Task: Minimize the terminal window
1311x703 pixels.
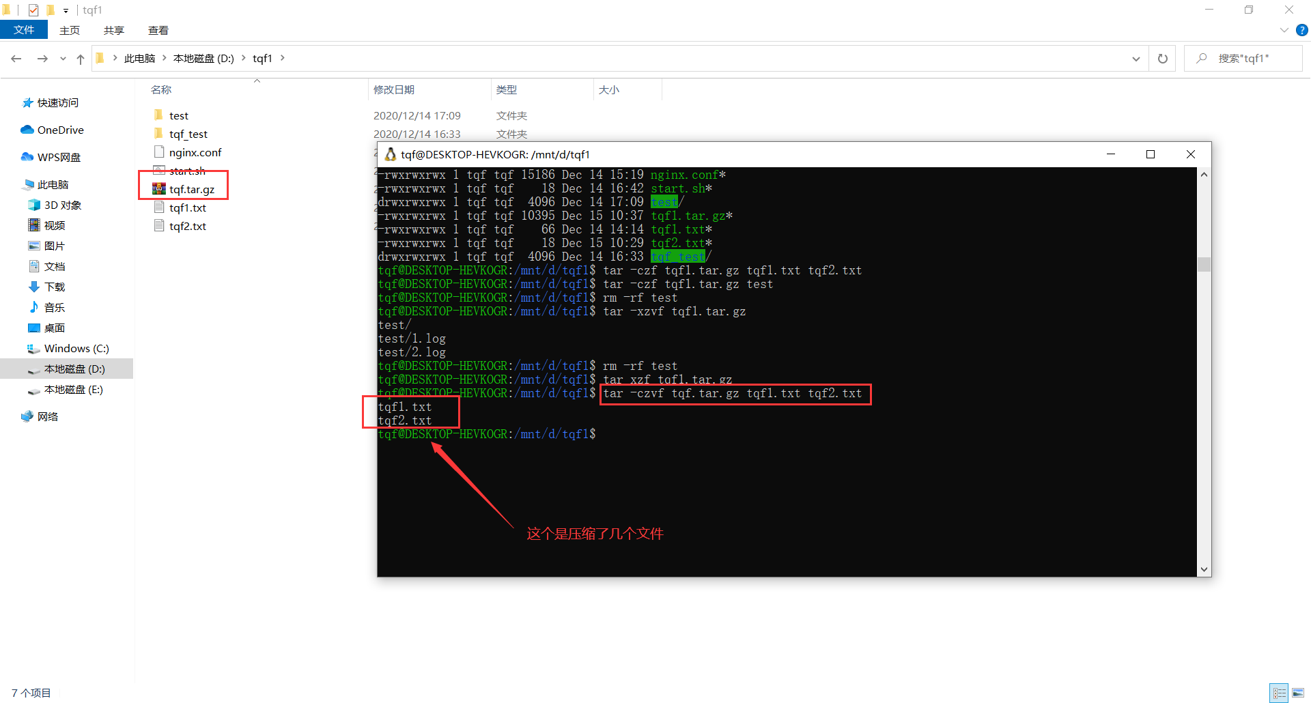Action: coord(1111,154)
